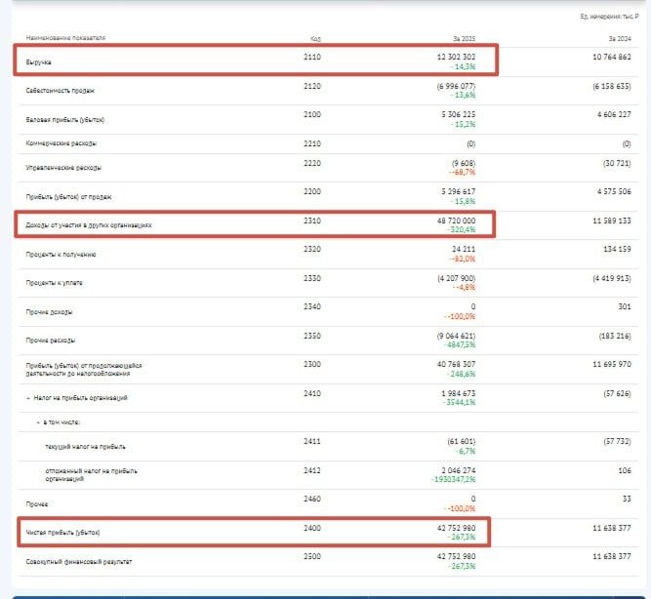
Task: Click code cell 2400
Action: [312, 528]
